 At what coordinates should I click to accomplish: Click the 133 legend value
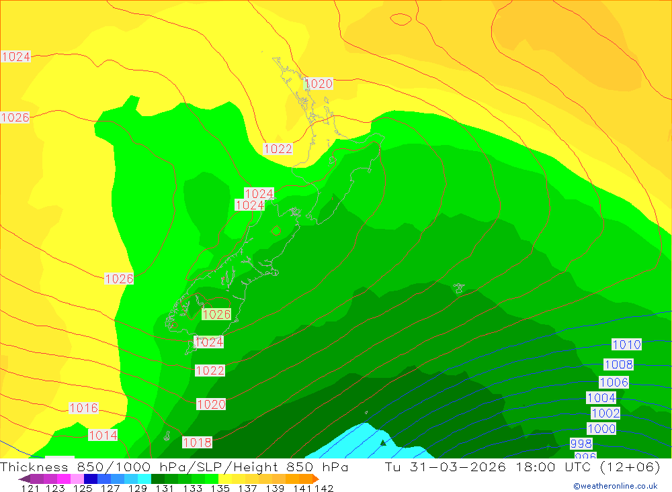point(192,488)
